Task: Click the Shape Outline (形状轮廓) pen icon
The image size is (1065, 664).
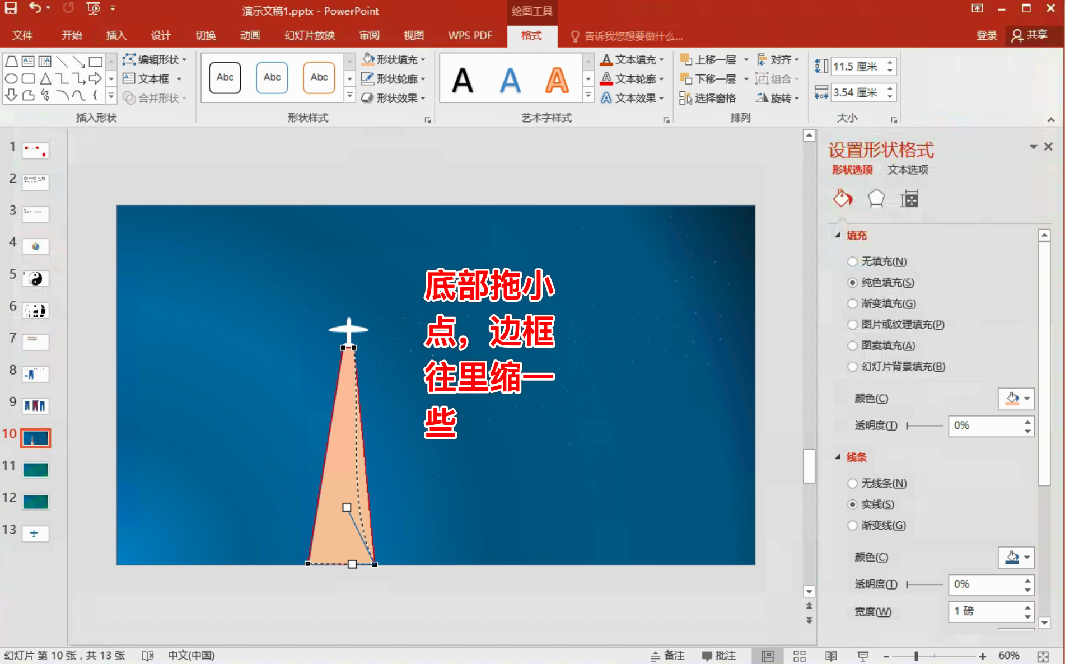Action: coord(368,78)
